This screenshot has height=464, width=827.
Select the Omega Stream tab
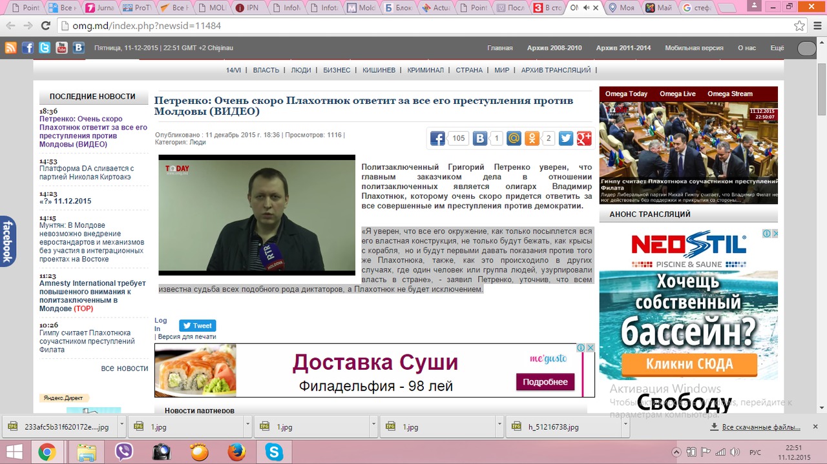[x=729, y=94]
